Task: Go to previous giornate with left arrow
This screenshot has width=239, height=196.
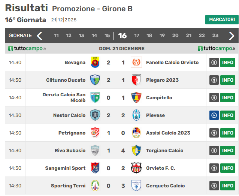Action: tap(40, 36)
